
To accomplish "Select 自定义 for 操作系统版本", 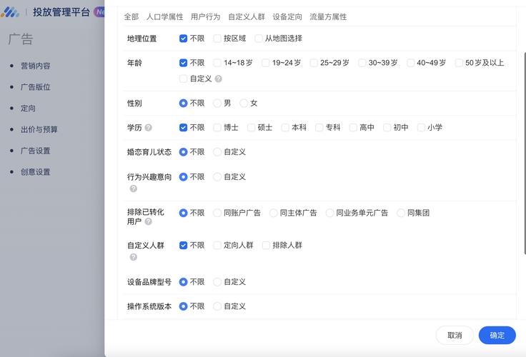I will (x=217, y=306).
